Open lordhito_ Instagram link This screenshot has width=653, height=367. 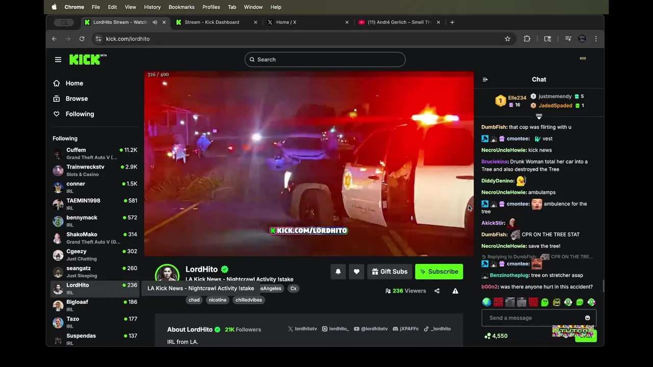pos(335,329)
